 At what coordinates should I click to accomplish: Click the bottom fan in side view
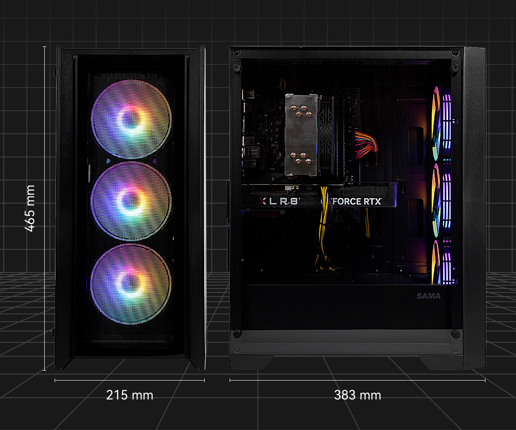click(x=436, y=262)
